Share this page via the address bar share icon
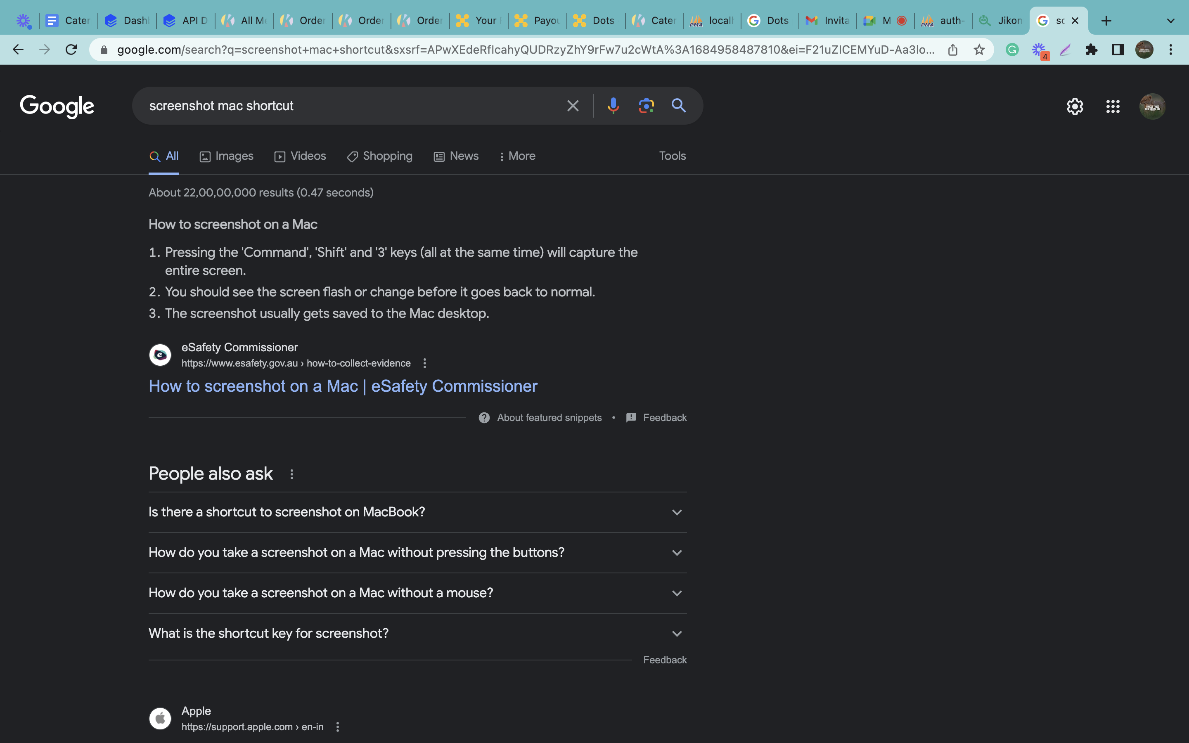Screen dimensions: 1189x743 click(x=953, y=50)
